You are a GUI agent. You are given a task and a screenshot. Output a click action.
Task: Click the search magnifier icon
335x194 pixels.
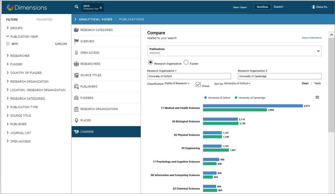[76, 7]
